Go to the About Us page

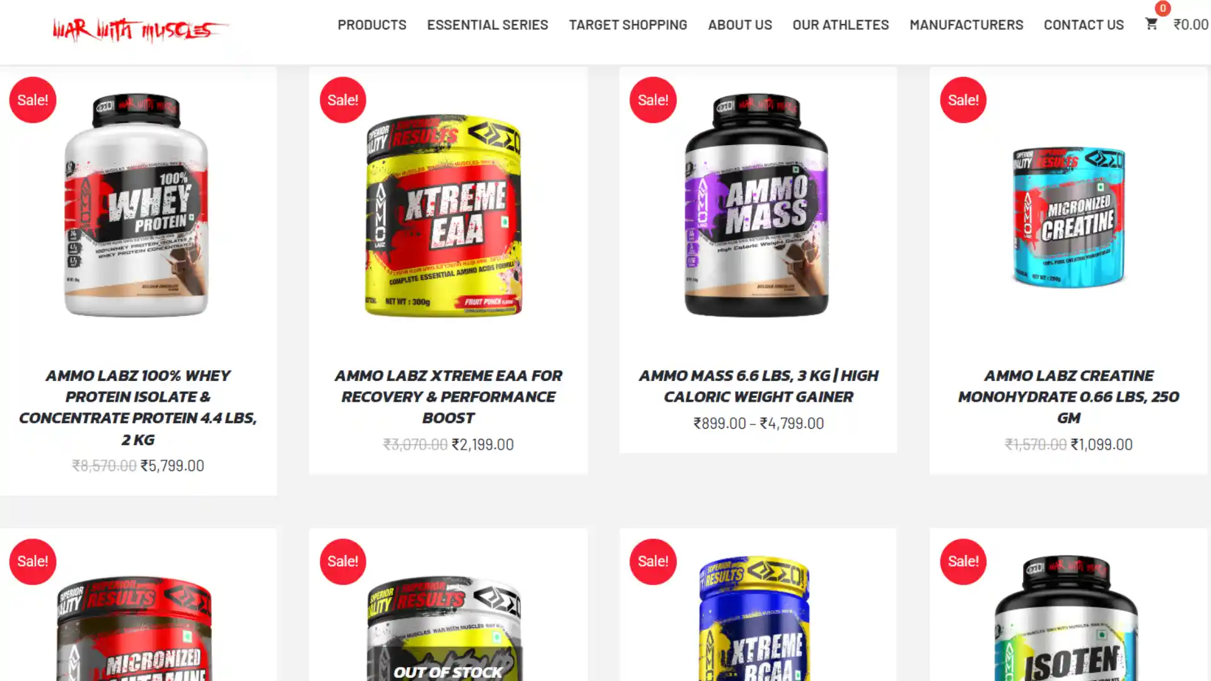pyautogui.click(x=740, y=25)
